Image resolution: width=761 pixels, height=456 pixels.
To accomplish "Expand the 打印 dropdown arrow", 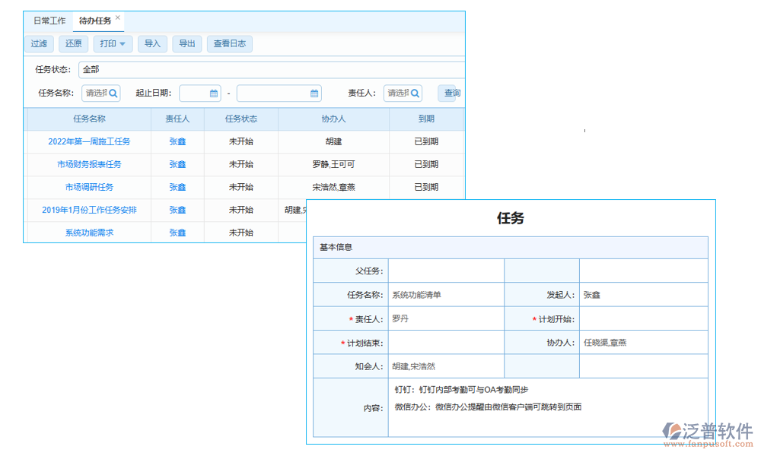I will coord(122,43).
